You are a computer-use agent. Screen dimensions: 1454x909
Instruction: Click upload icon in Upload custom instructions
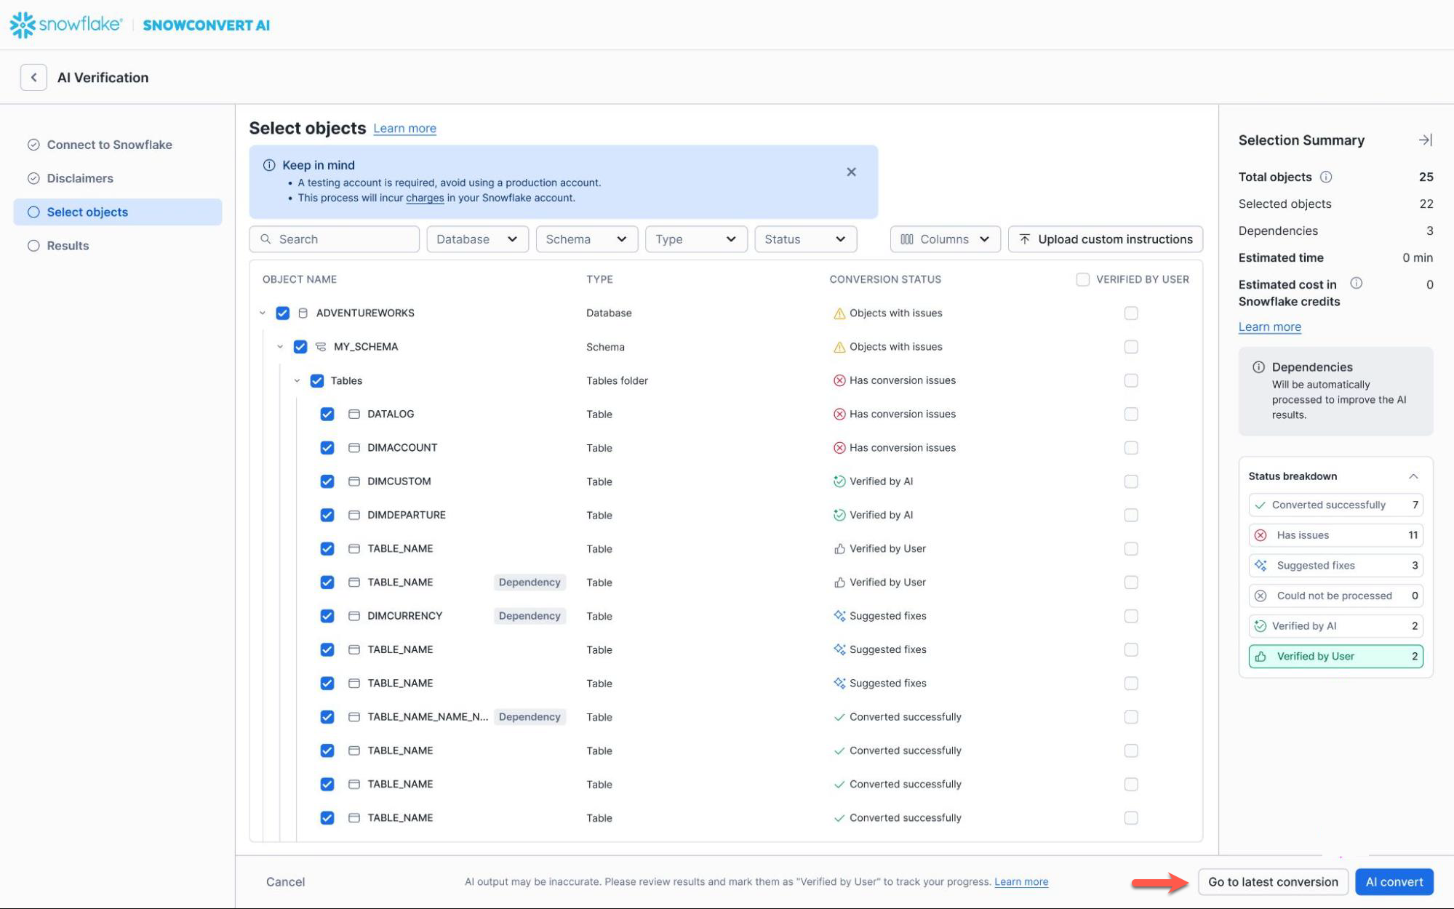pos(1024,239)
